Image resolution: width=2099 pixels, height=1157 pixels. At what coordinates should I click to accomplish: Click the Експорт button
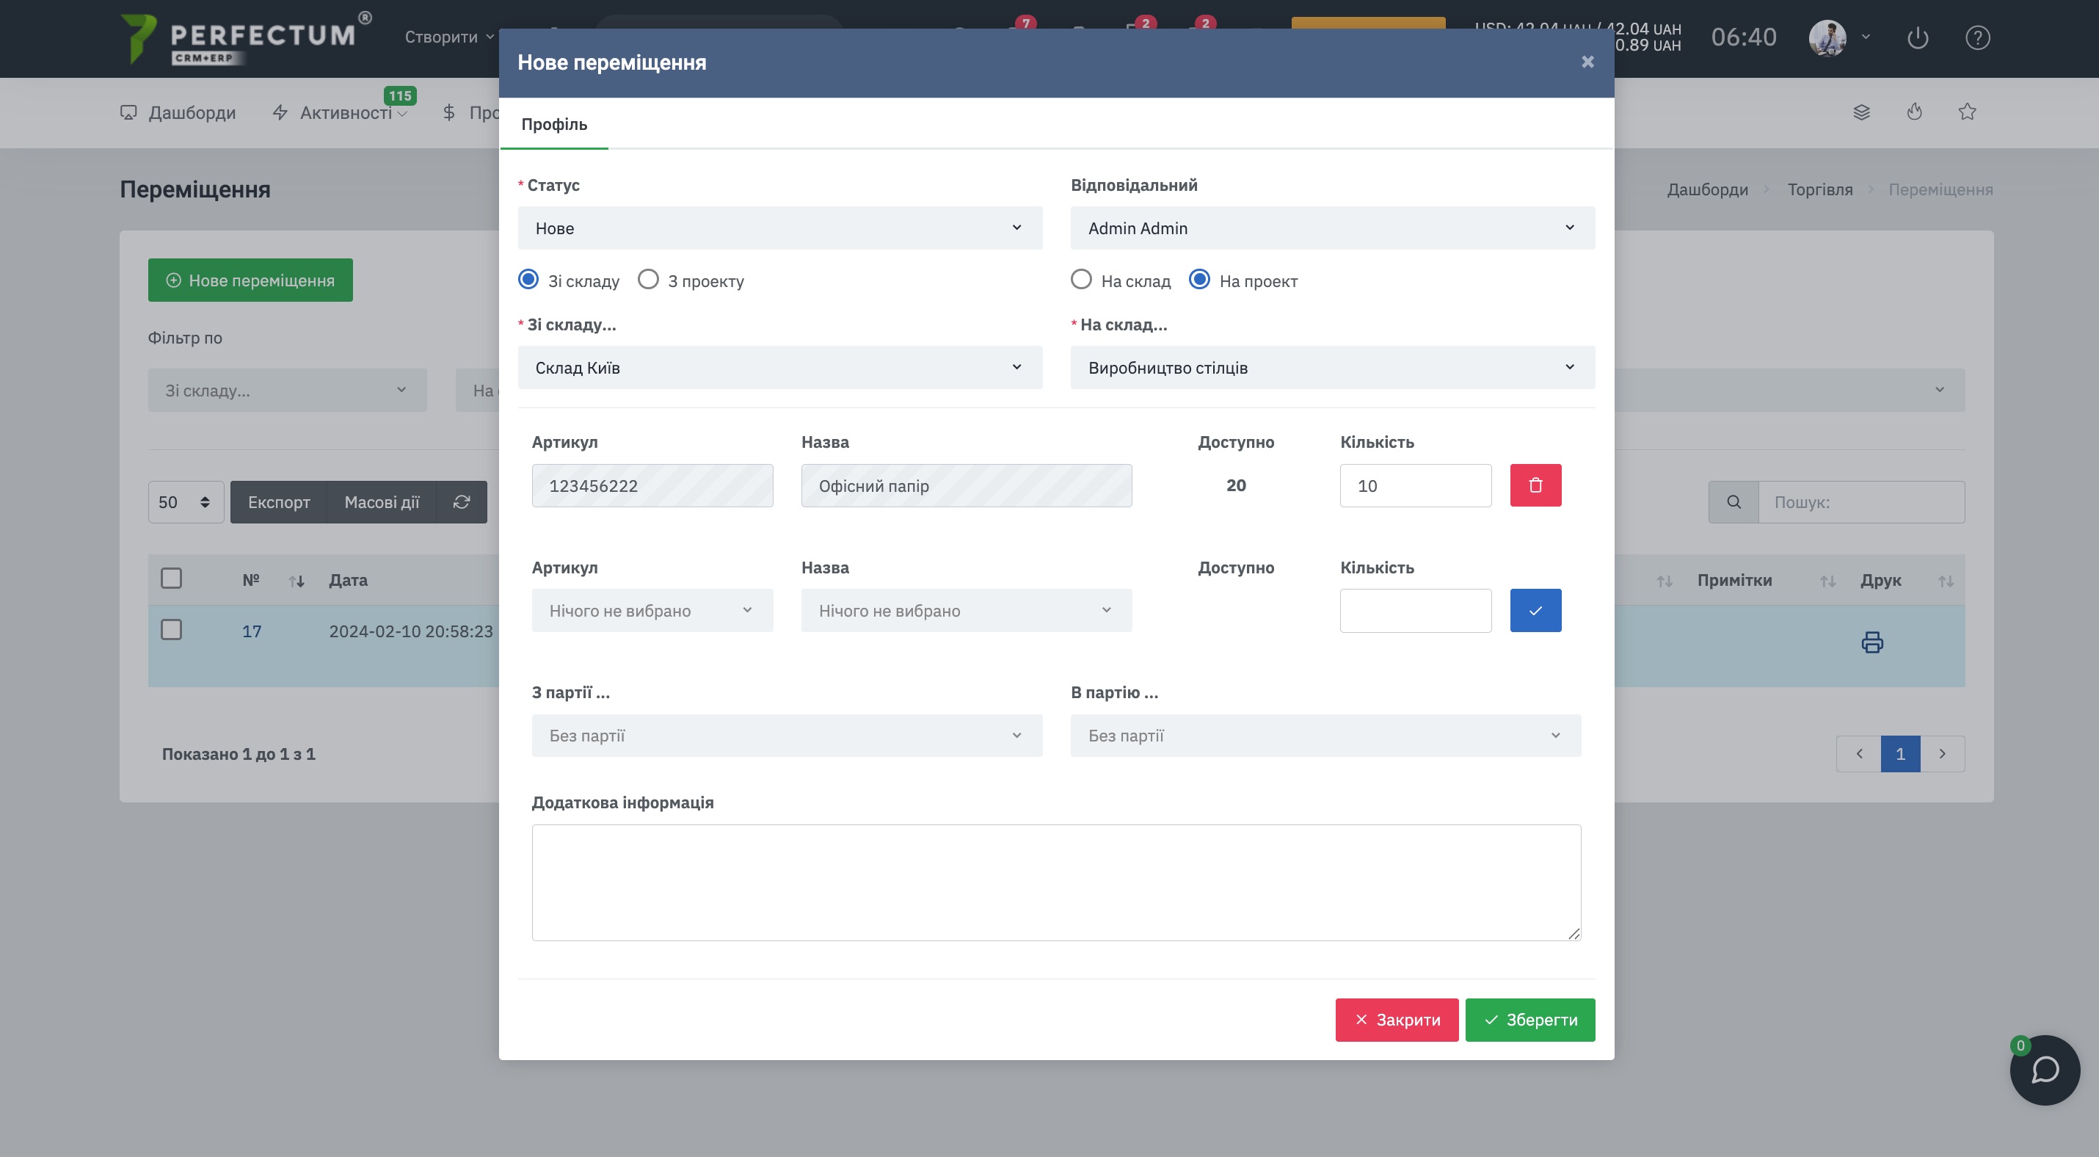279,502
